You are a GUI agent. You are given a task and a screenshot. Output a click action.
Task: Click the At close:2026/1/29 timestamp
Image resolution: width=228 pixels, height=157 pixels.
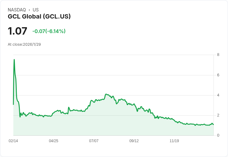pos(24,45)
